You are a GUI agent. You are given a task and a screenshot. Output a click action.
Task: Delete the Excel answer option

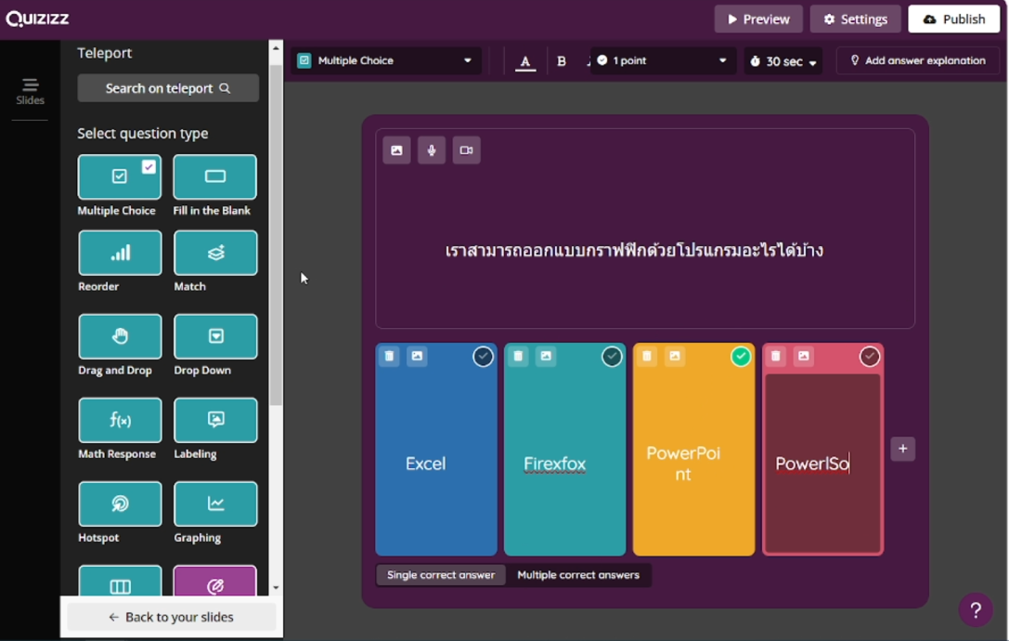click(x=390, y=356)
